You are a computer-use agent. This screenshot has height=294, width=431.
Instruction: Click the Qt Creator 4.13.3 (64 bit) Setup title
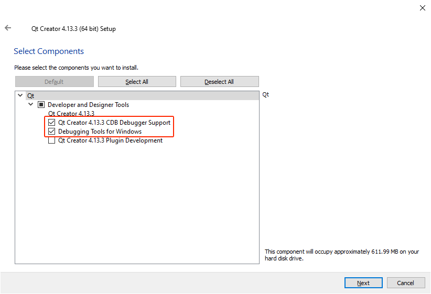[73, 29]
